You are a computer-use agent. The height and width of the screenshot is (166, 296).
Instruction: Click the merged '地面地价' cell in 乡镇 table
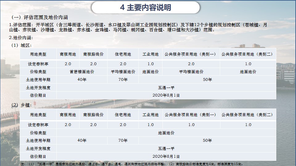tap(166, 133)
